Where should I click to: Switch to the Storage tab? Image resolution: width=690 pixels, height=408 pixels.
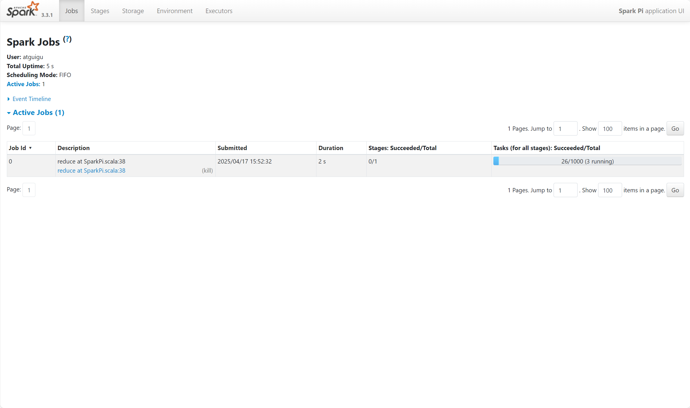133,11
